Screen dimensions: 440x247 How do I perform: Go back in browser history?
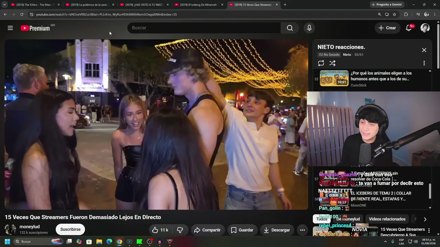click(5, 14)
